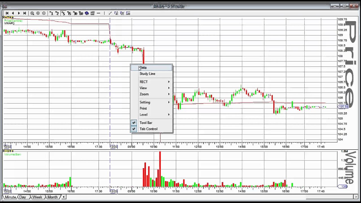Choose Study Line in the context menu

click(x=151, y=74)
